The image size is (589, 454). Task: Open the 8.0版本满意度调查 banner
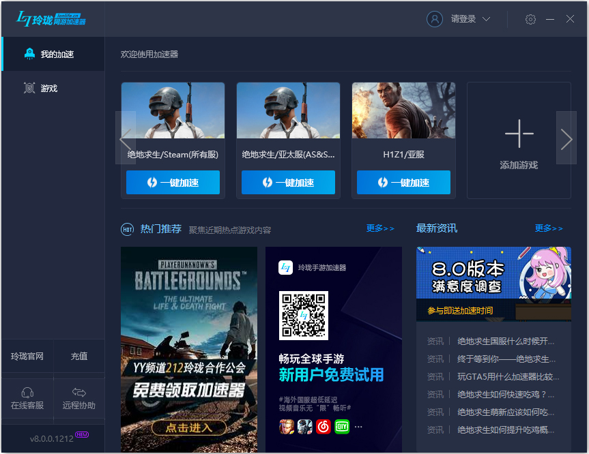pyautogui.click(x=493, y=284)
